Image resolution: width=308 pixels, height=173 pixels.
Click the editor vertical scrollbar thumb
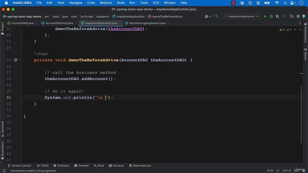[x=301, y=114]
